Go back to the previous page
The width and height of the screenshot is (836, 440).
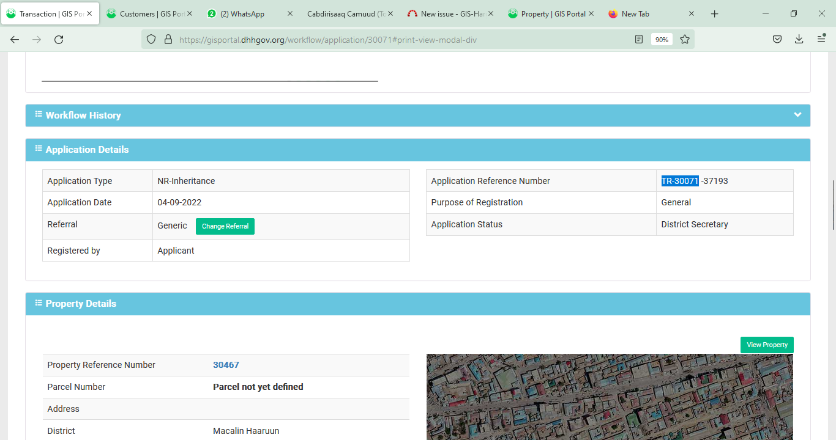[x=15, y=39]
